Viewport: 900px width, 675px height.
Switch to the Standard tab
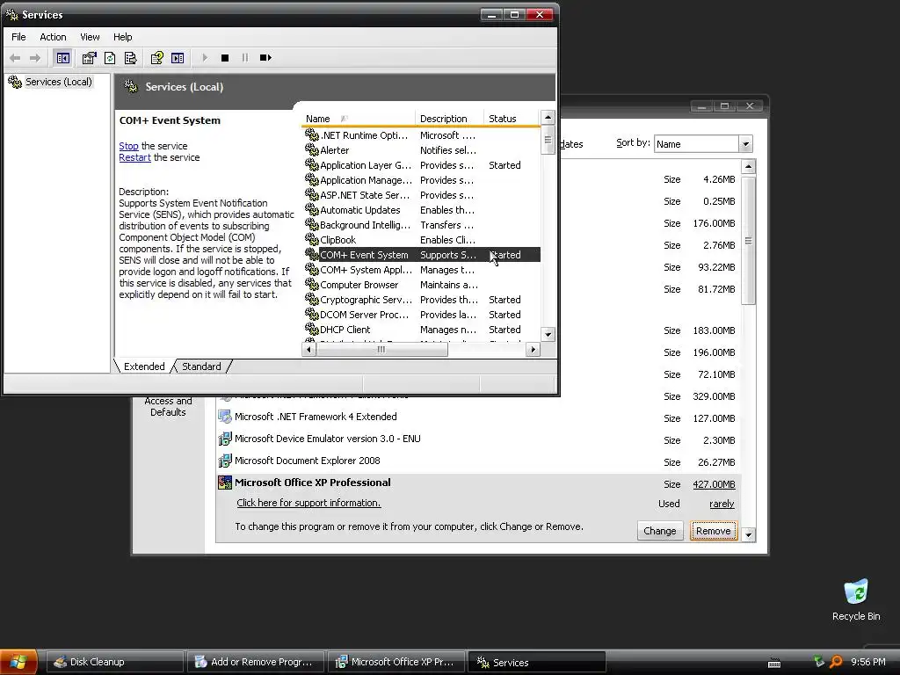click(x=201, y=367)
